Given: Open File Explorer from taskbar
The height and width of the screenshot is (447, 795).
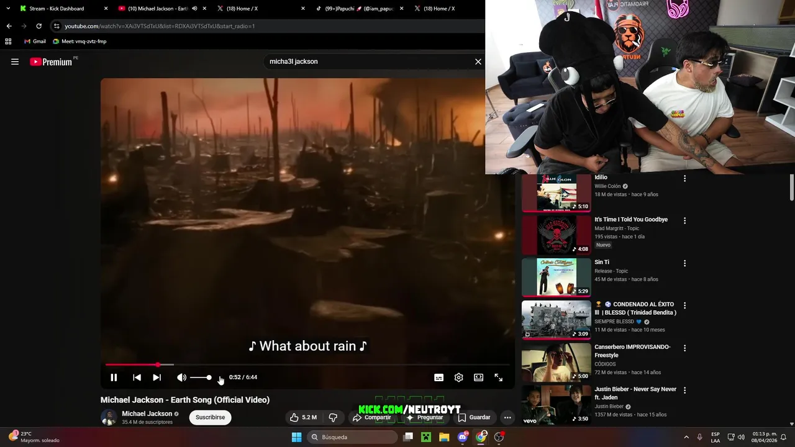Looking at the screenshot, I should (x=444, y=437).
